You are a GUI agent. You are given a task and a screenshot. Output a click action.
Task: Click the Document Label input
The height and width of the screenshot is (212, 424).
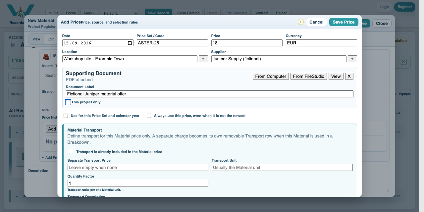(x=210, y=94)
